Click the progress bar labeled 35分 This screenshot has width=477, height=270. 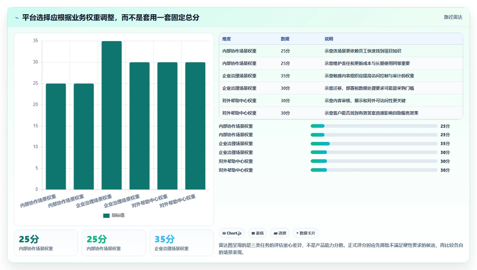tap(374, 144)
